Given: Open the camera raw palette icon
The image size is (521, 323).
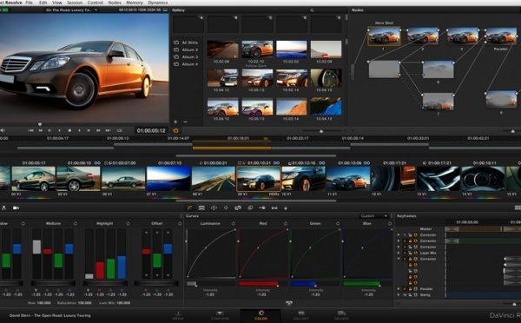Looking at the screenshot, I should point(16,208).
